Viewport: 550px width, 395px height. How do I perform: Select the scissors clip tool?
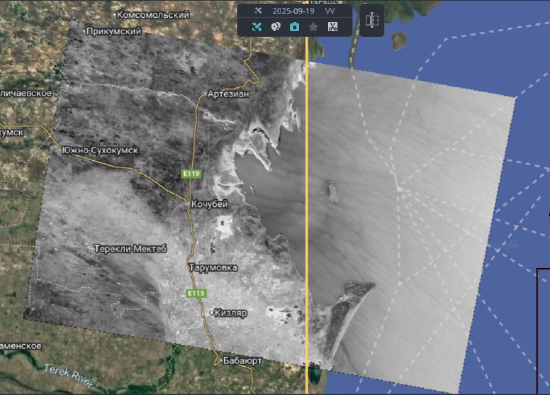pos(333,27)
